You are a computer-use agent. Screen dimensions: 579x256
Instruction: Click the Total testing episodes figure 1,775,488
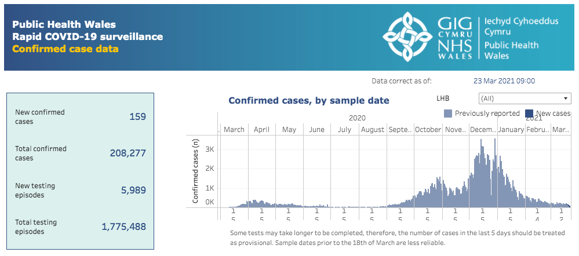point(123,226)
